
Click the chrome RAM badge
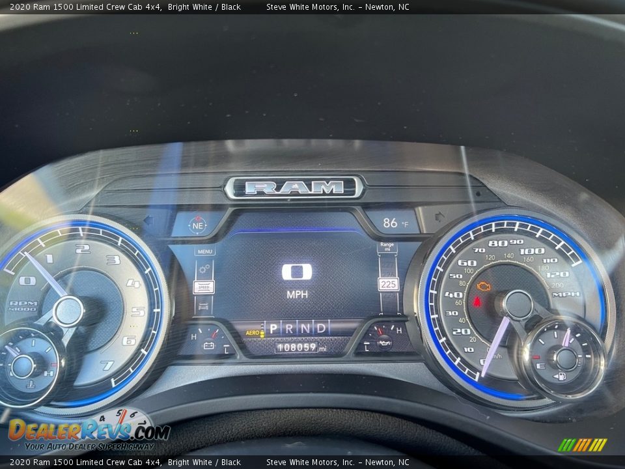(294, 188)
